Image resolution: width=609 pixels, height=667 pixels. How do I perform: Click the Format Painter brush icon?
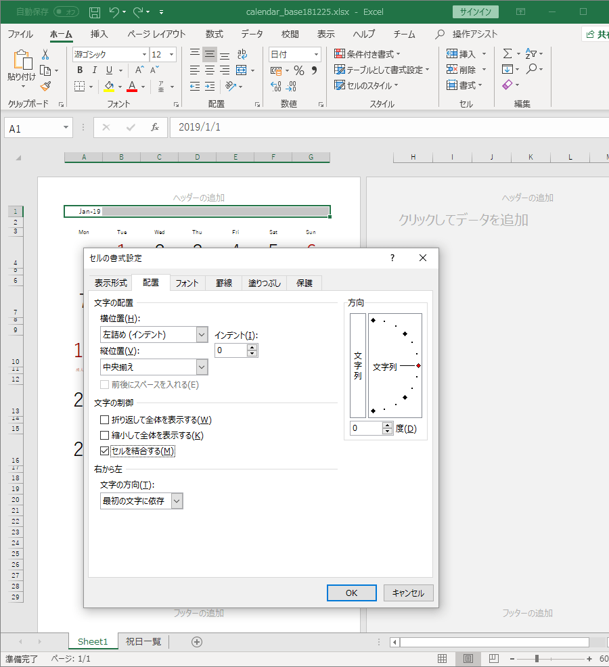point(45,86)
